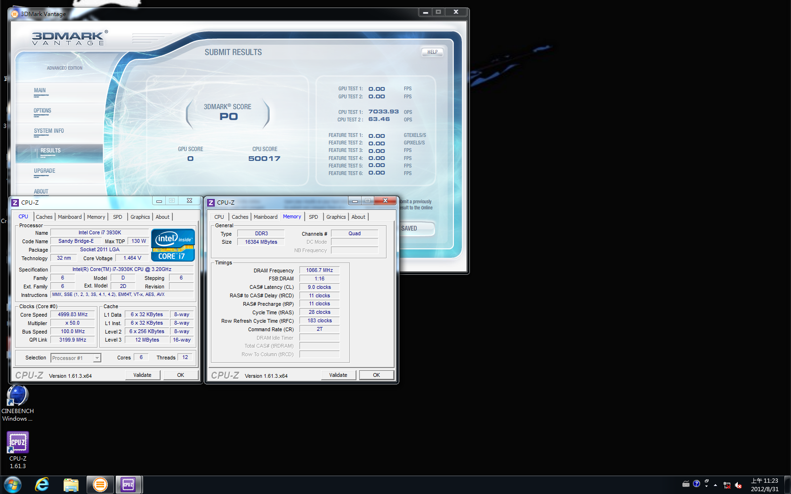Screen dimensions: 791x494
Task: Click the CPU TEST 1 value 7033.93
Action: pos(383,112)
